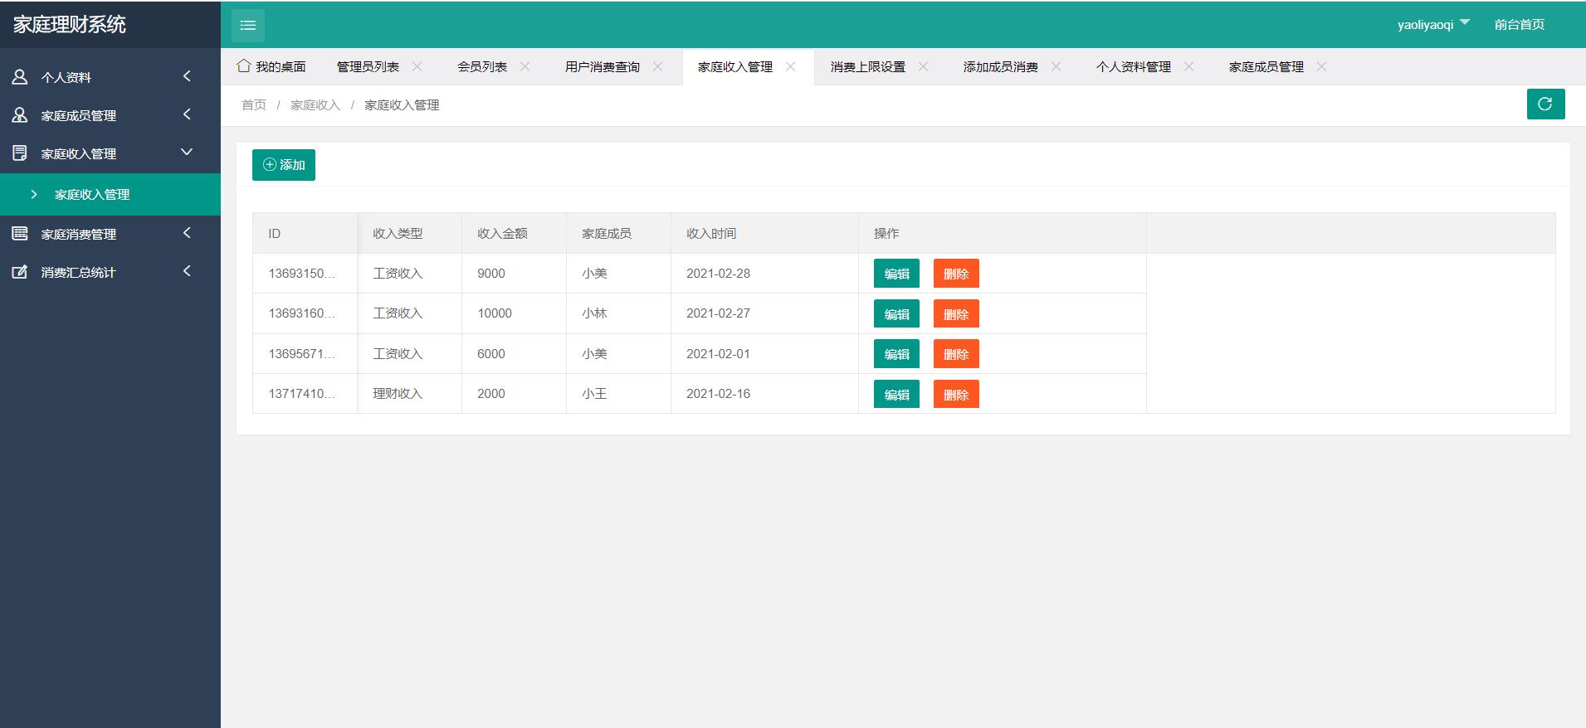Viewport: 1586px width, 728px height.
Task: Delete the 10000 income row
Action: pos(956,313)
